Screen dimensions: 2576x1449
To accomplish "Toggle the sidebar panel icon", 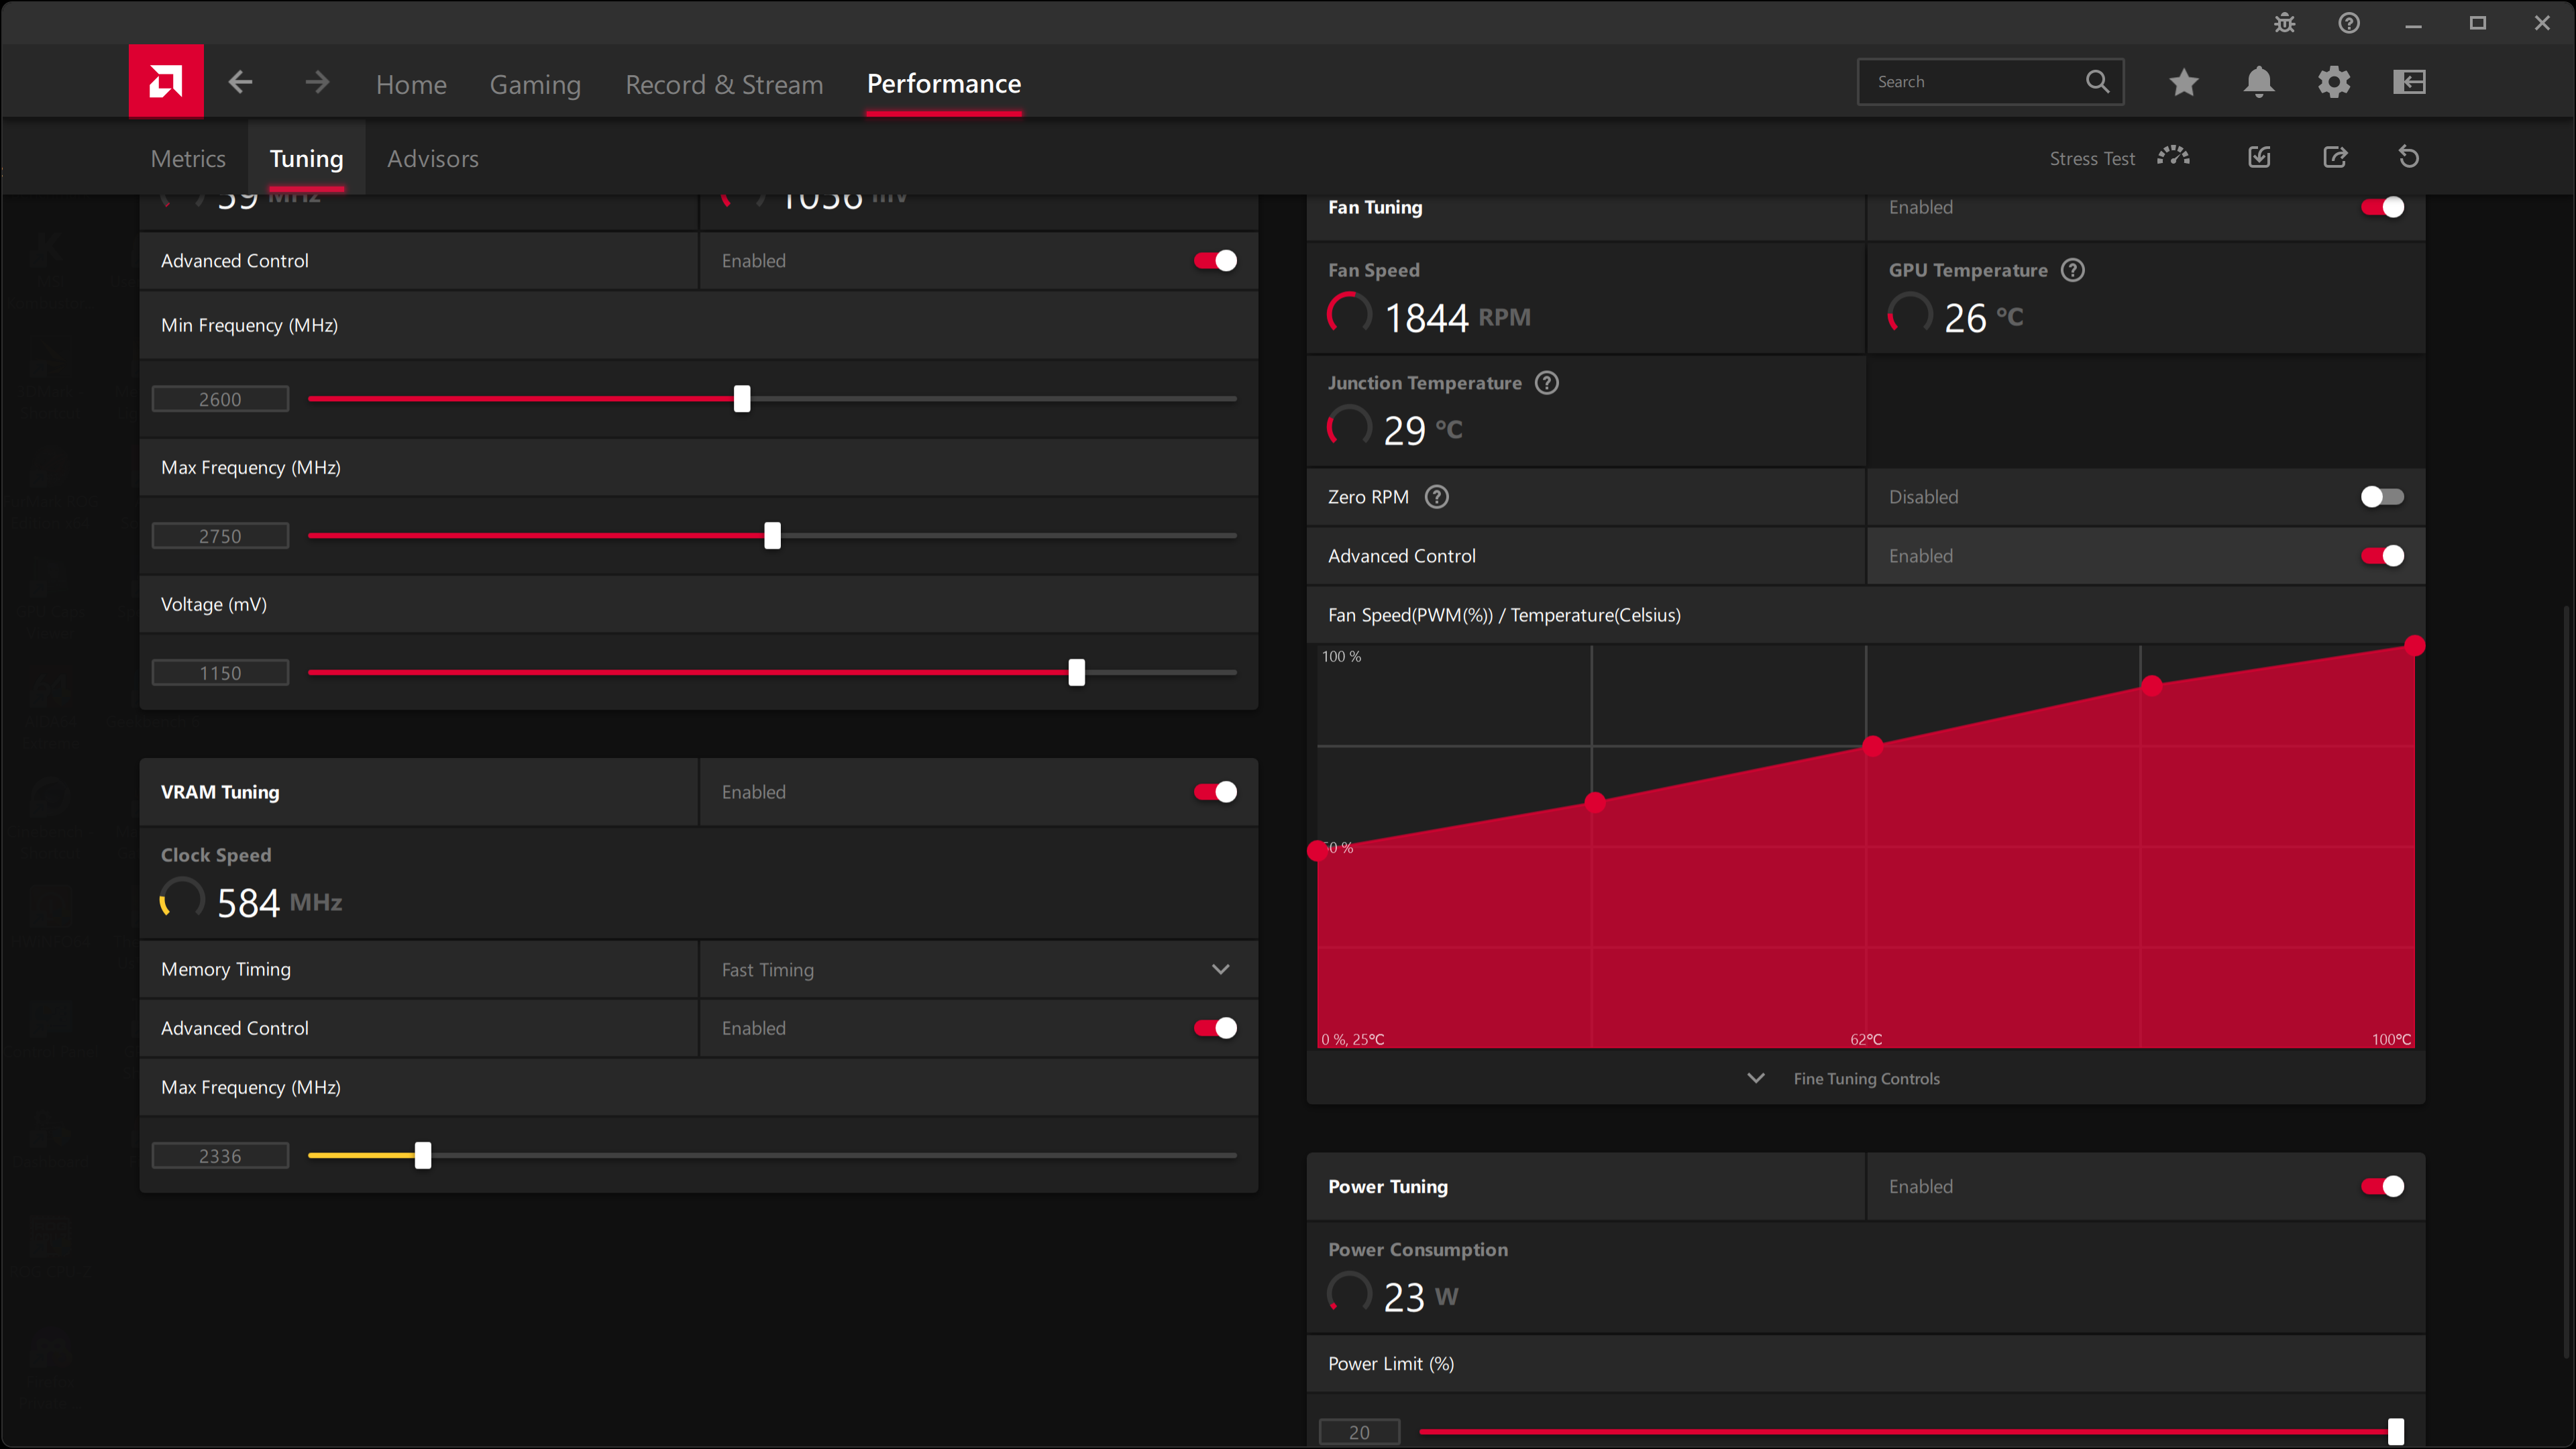I will (2410, 82).
